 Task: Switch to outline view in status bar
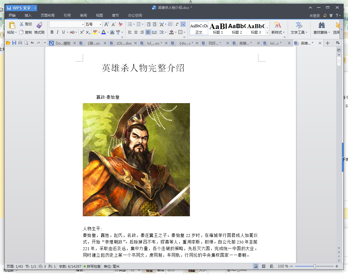tap(264, 267)
